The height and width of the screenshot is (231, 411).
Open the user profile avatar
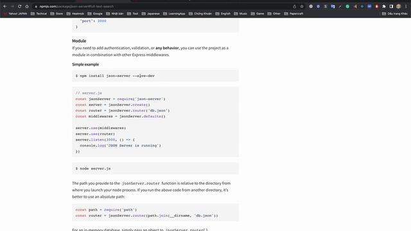click(x=399, y=6)
